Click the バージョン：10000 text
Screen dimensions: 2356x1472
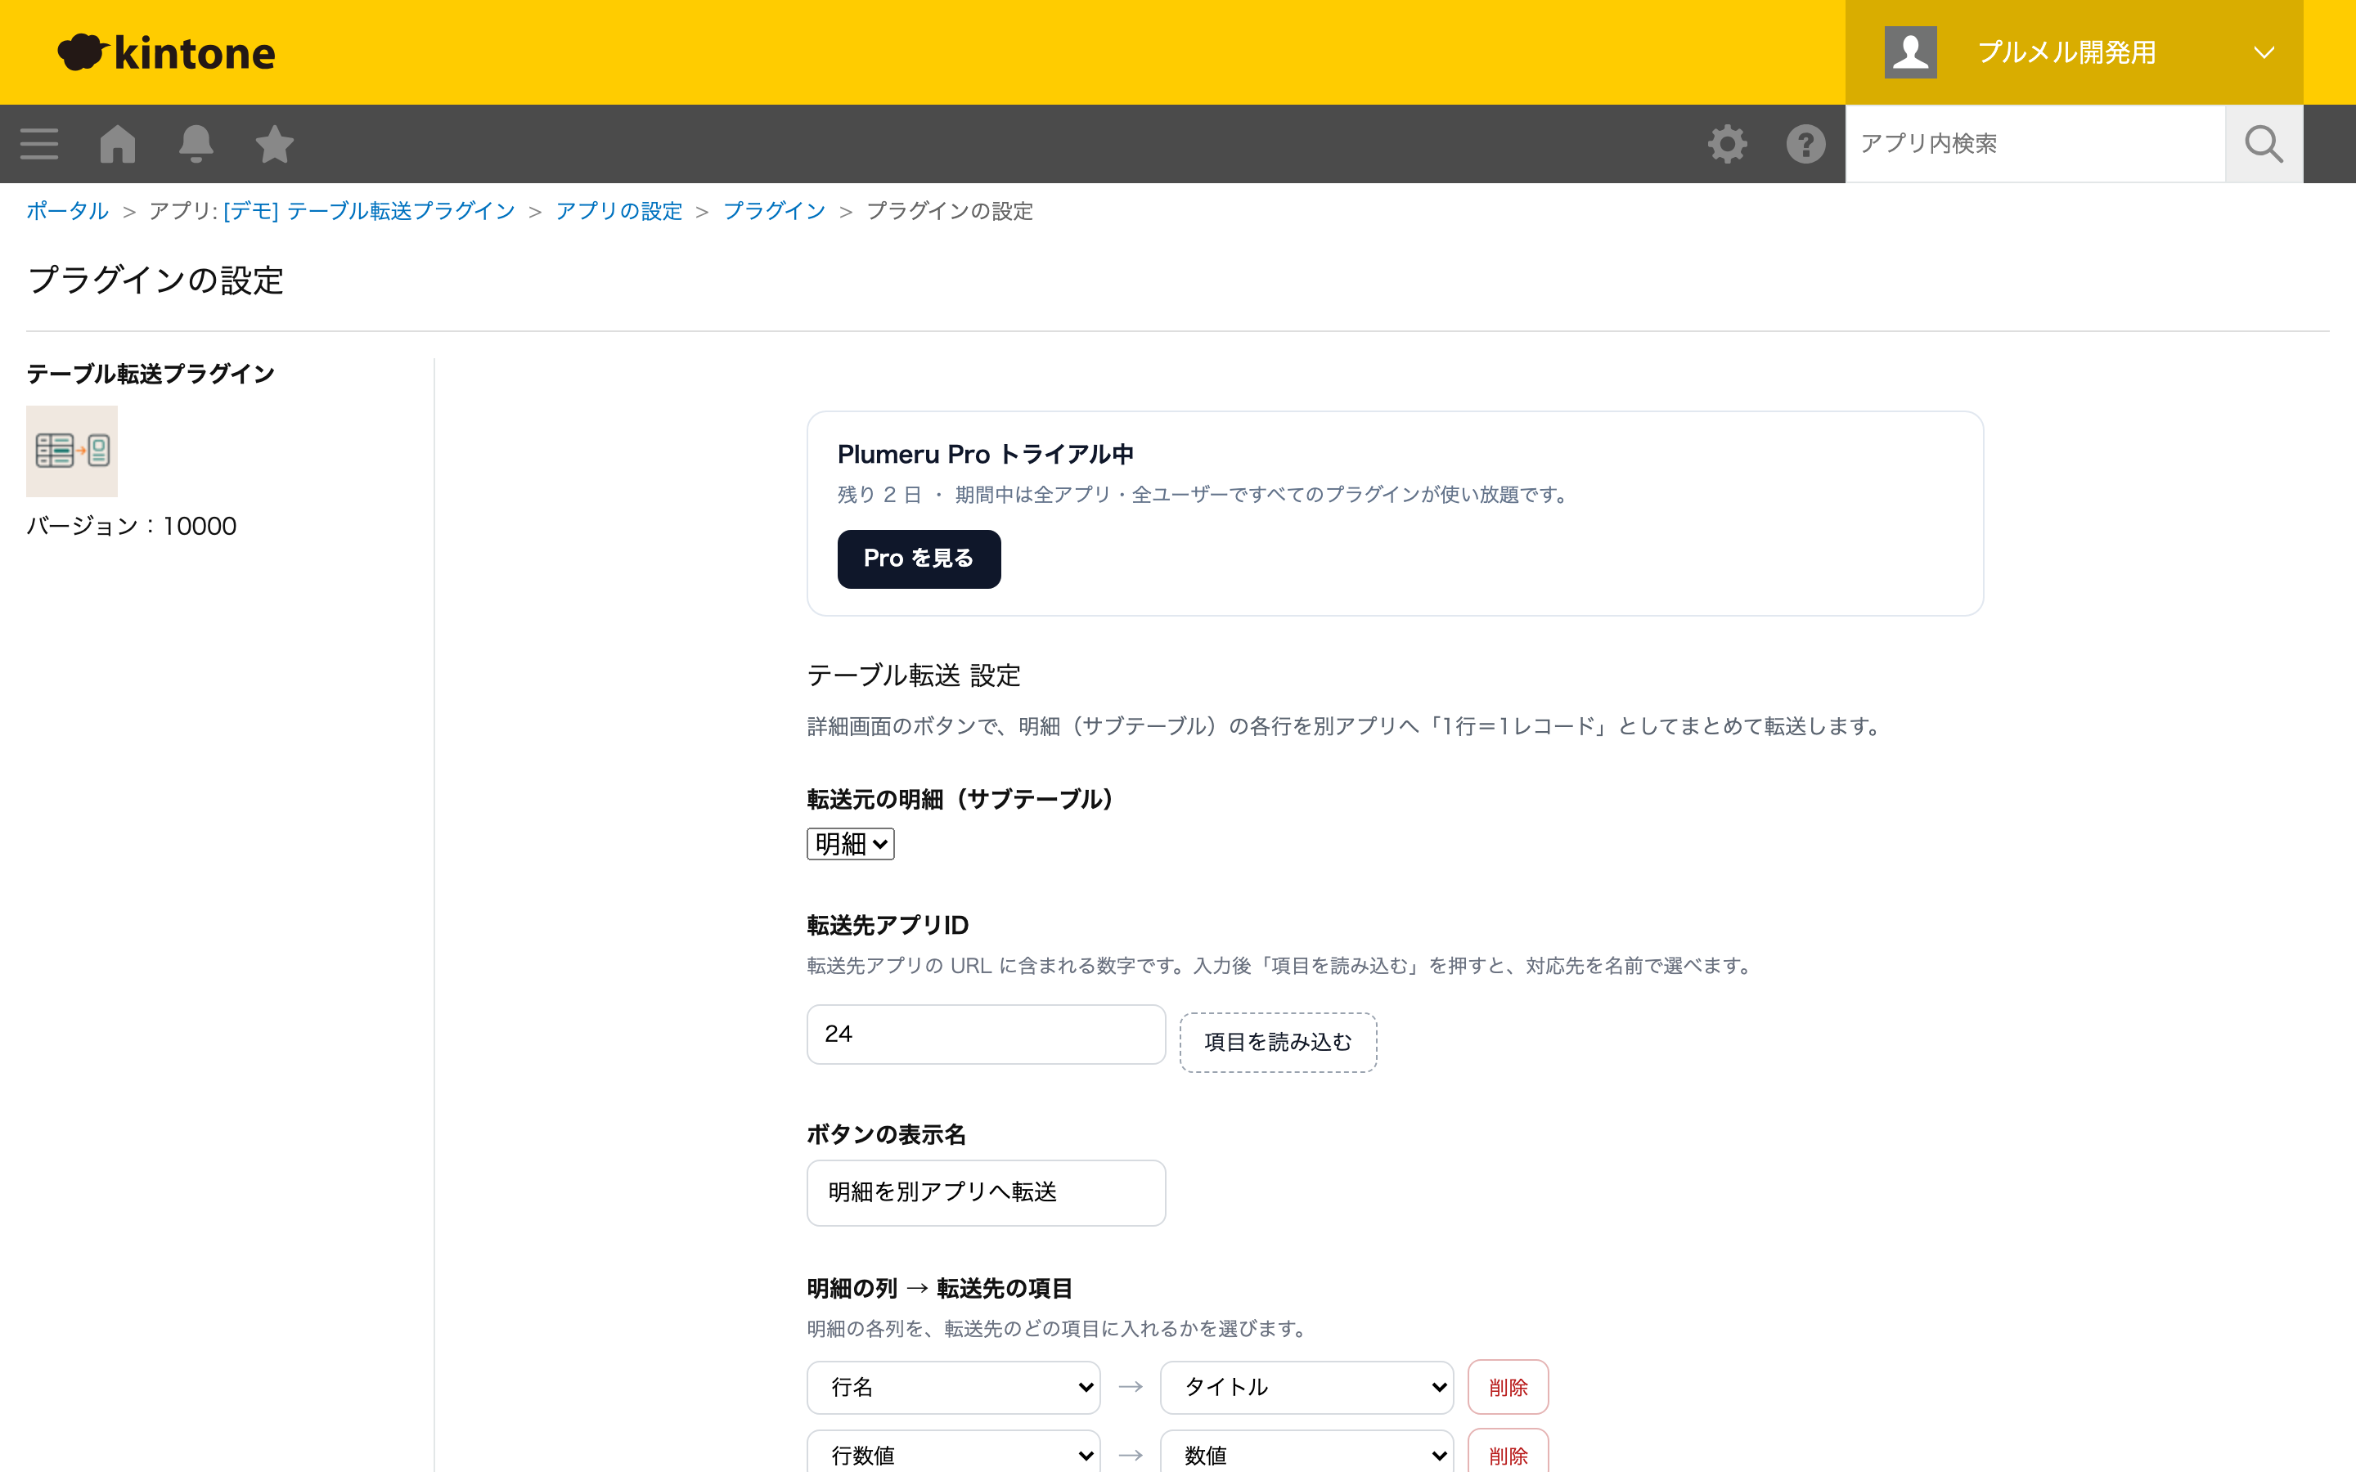pyautogui.click(x=132, y=526)
